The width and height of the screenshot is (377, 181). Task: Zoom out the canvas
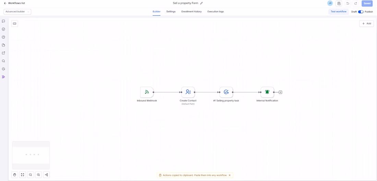(x=31, y=175)
